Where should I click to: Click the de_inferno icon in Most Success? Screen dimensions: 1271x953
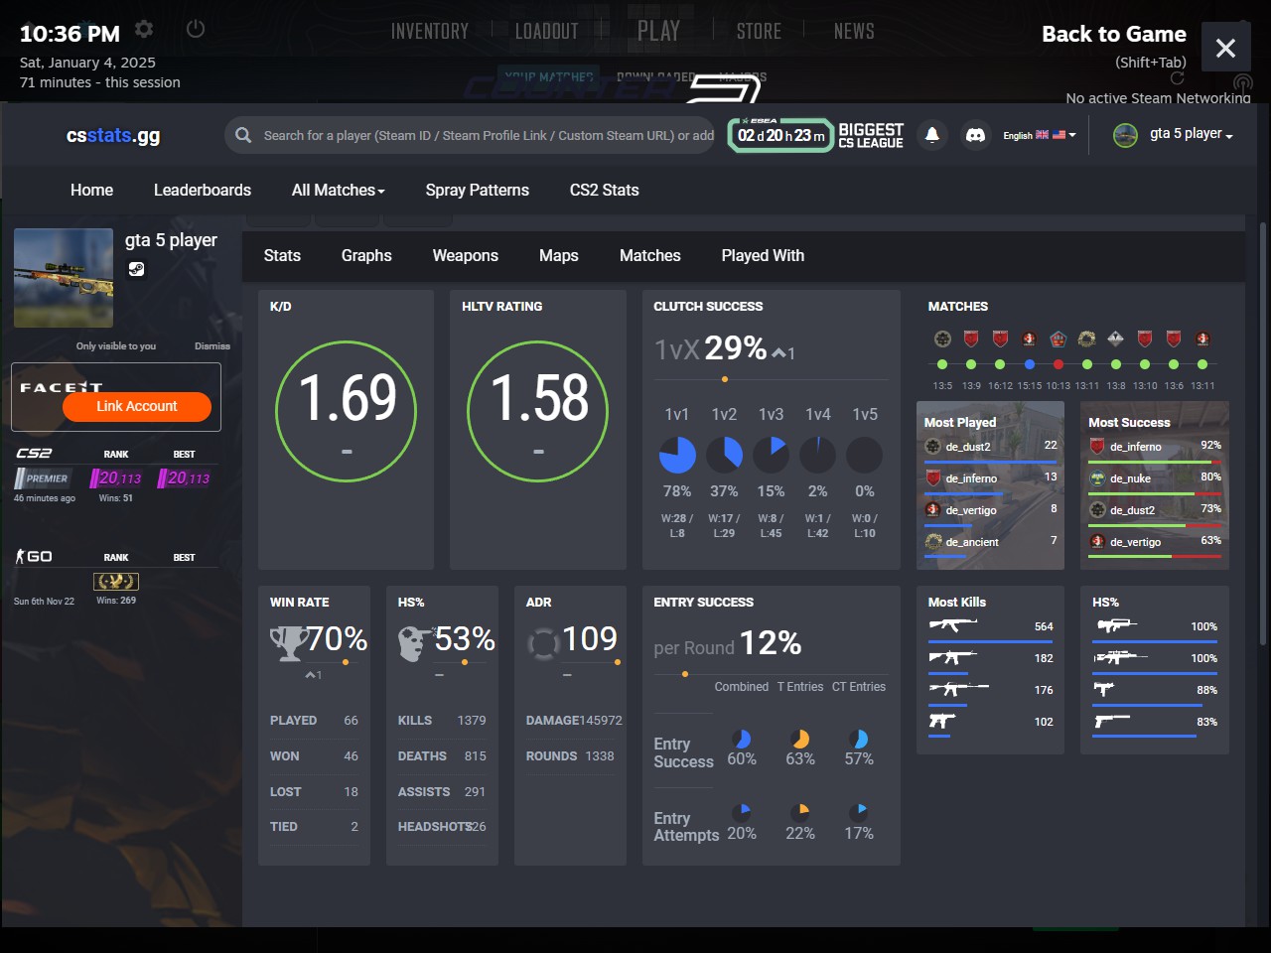pyautogui.click(x=1097, y=446)
